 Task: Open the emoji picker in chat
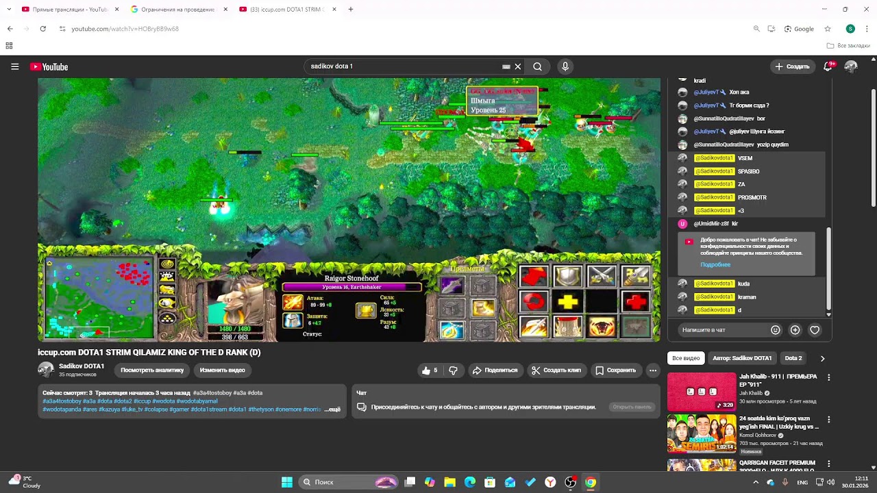(776, 330)
